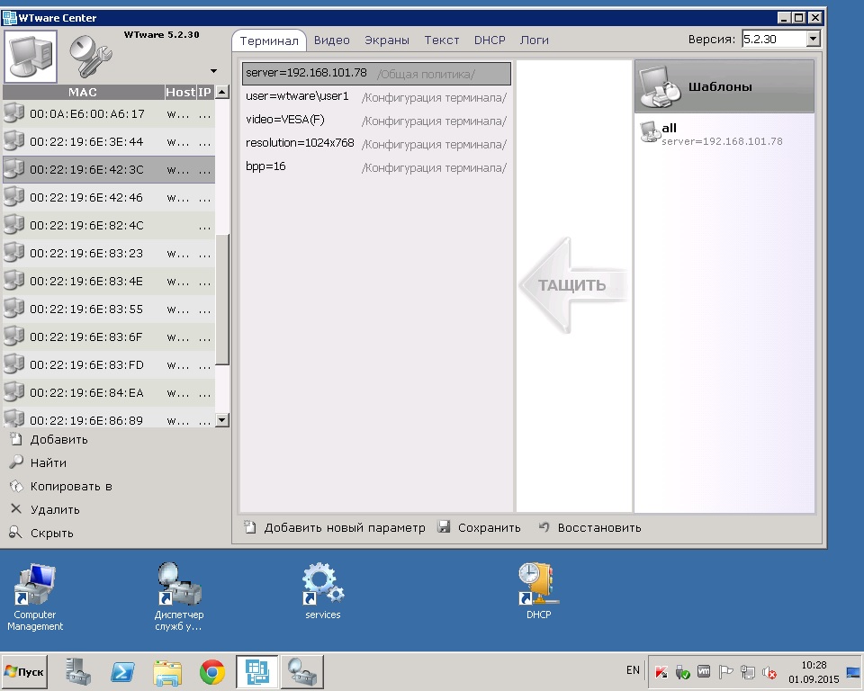Click the MAC list scroll down arrow
The width and height of the screenshot is (864, 691).
[x=222, y=419]
